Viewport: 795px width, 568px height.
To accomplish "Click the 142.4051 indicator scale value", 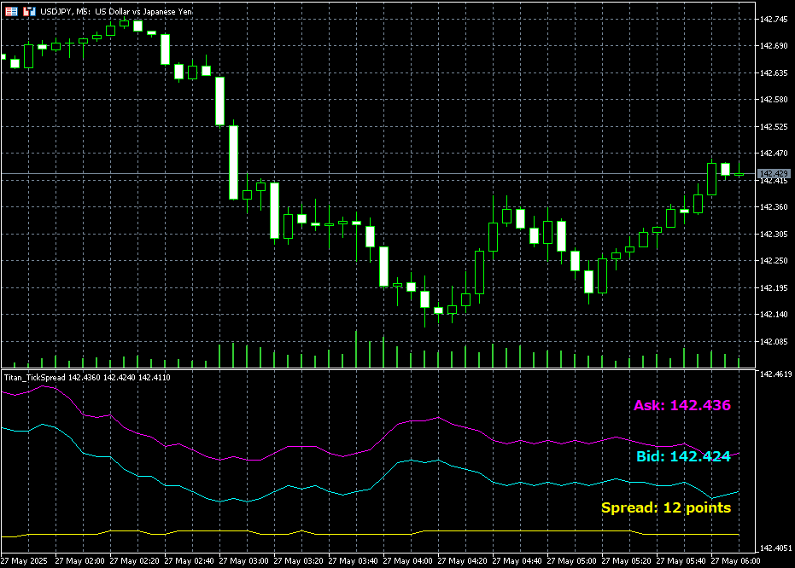I will point(775,548).
